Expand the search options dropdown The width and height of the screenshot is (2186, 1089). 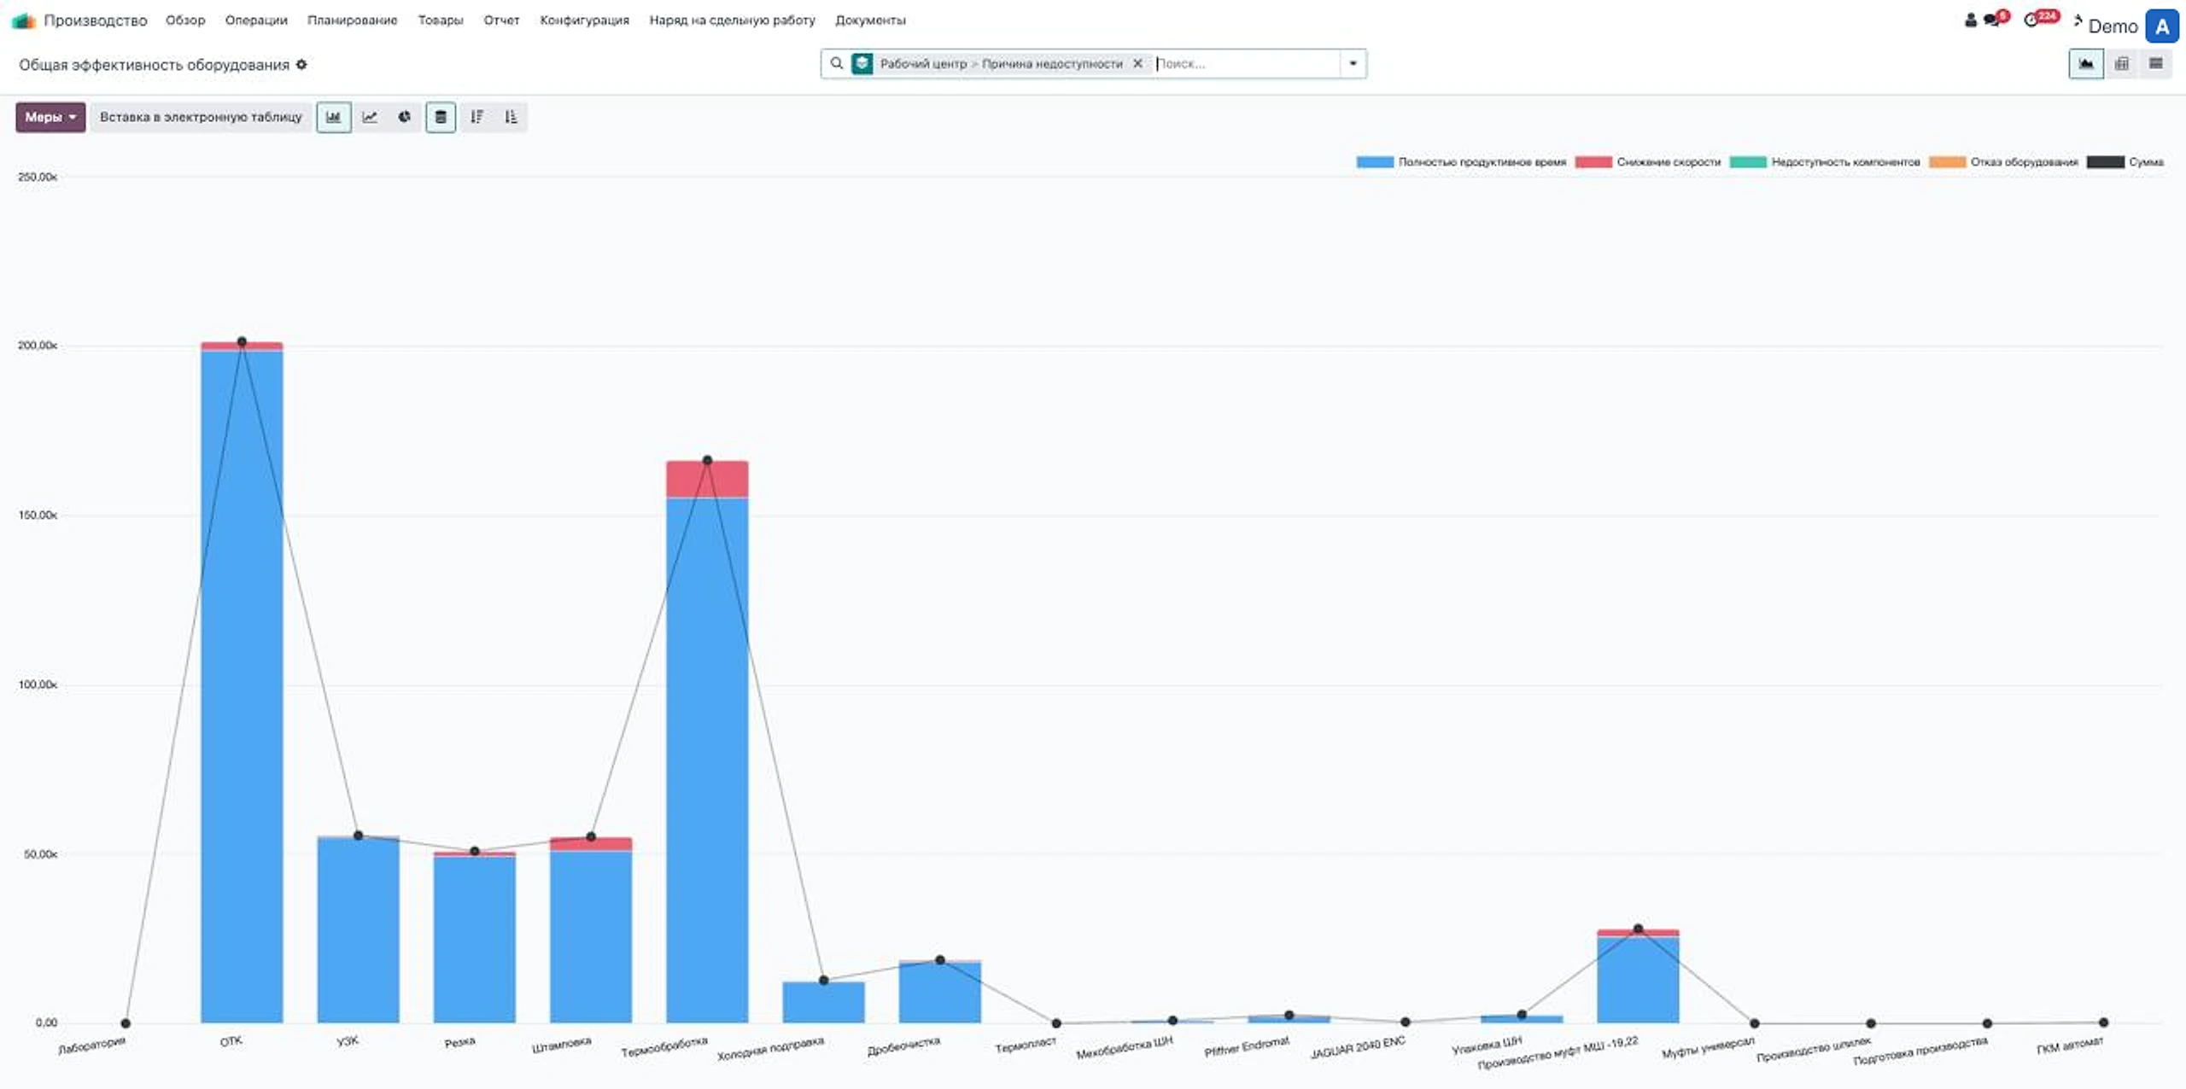pyautogui.click(x=1353, y=63)
